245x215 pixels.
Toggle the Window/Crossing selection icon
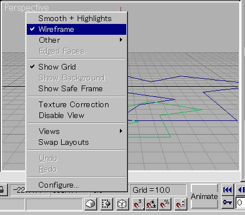(106, 204)
